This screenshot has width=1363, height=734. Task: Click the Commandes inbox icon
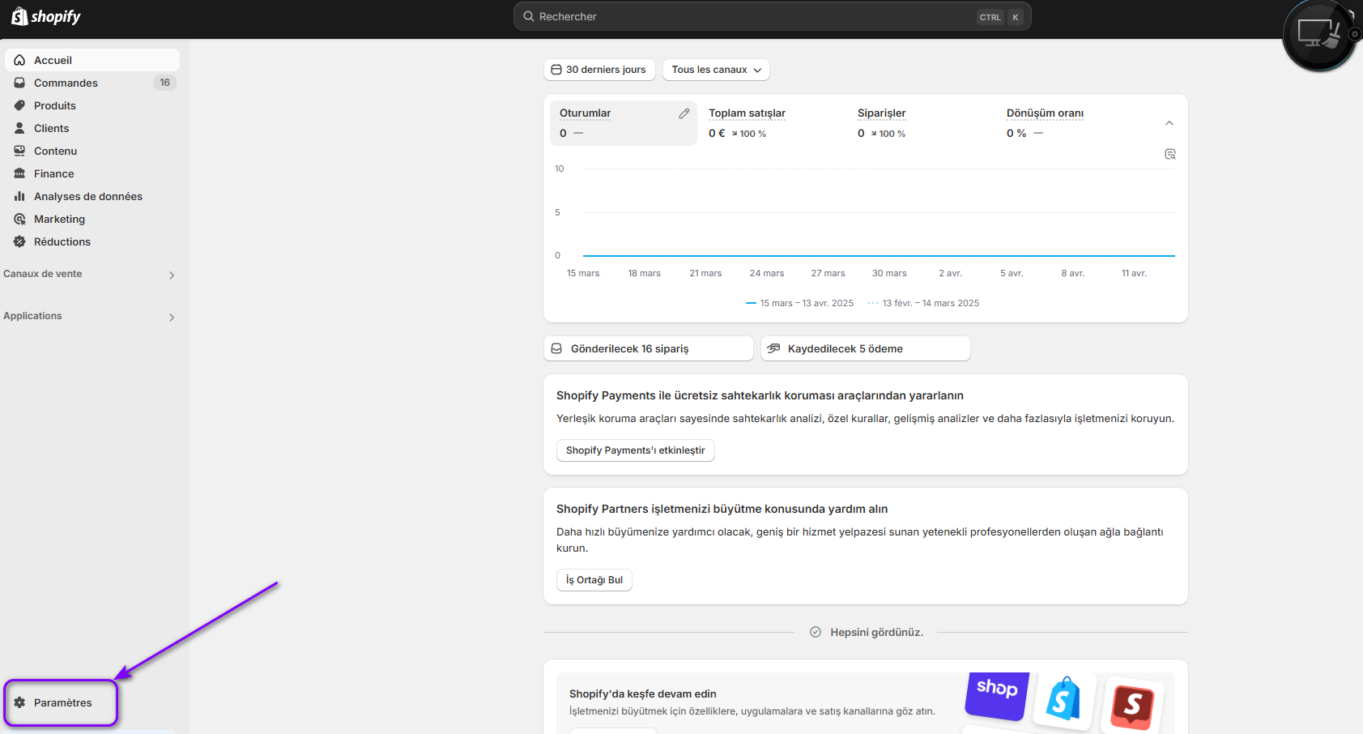click(x=19, y=83)
